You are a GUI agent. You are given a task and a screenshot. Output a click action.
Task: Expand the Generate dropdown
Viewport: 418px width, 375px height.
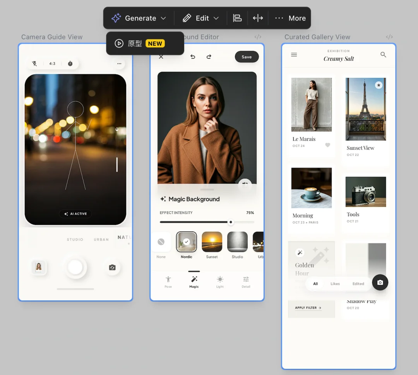tap(139, 18)
